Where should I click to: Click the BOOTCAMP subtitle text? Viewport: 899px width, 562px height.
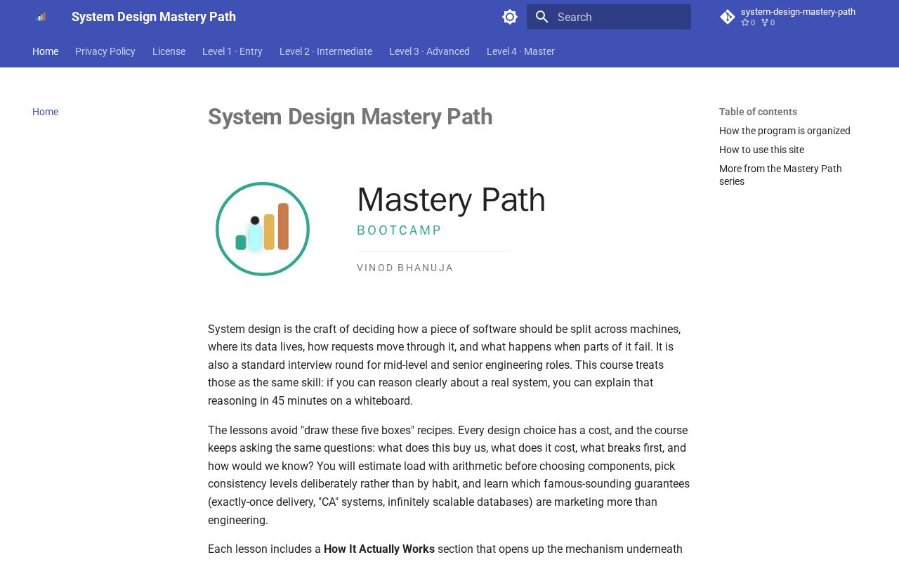(400, 230)
